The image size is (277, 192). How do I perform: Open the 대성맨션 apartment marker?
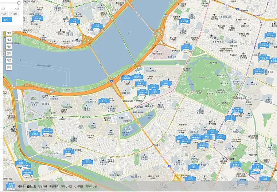196,137
